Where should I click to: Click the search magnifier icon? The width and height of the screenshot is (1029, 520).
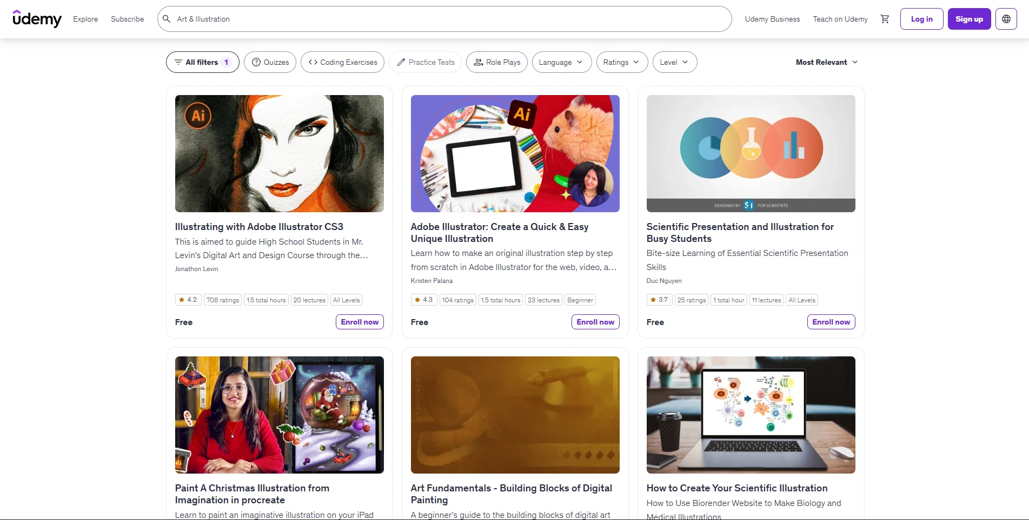point(167,18)
